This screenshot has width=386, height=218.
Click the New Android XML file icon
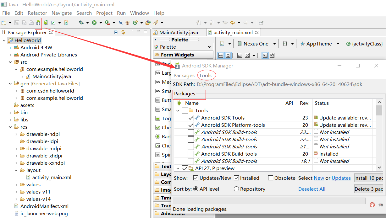point(66,23)
